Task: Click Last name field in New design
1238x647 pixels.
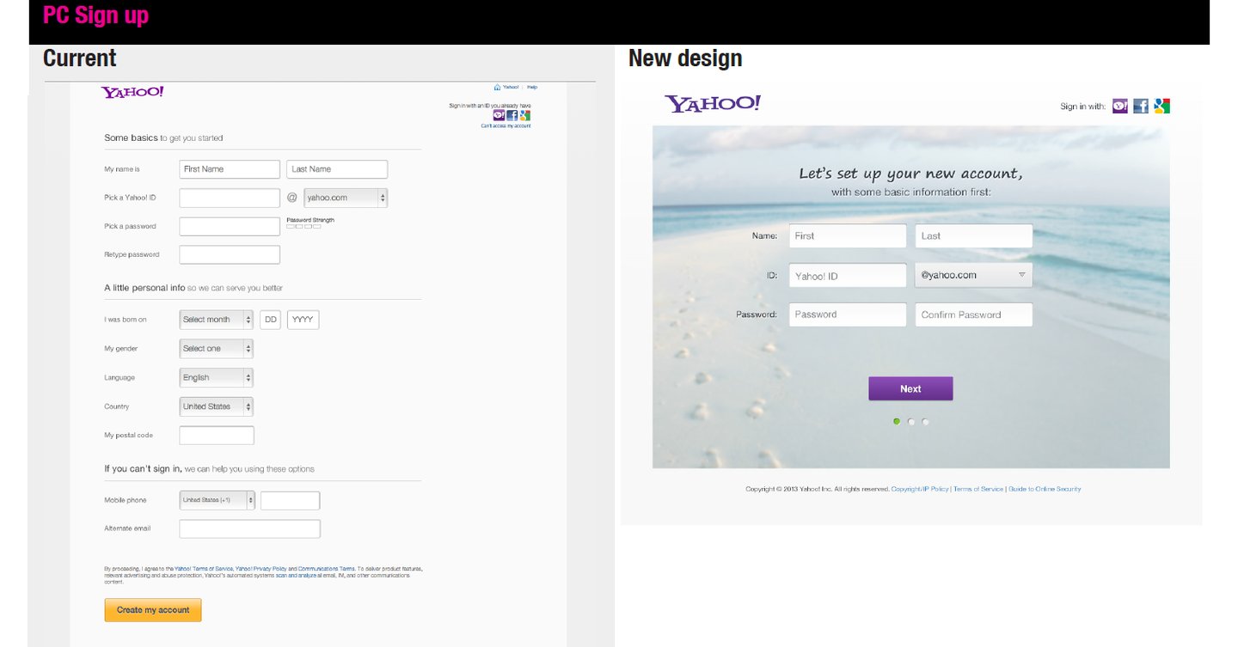Action: [x=973, y=235]
